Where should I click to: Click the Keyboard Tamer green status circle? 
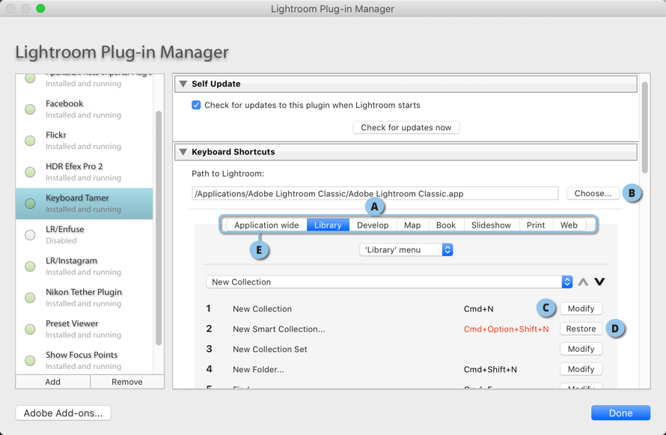tap(30, 204)
